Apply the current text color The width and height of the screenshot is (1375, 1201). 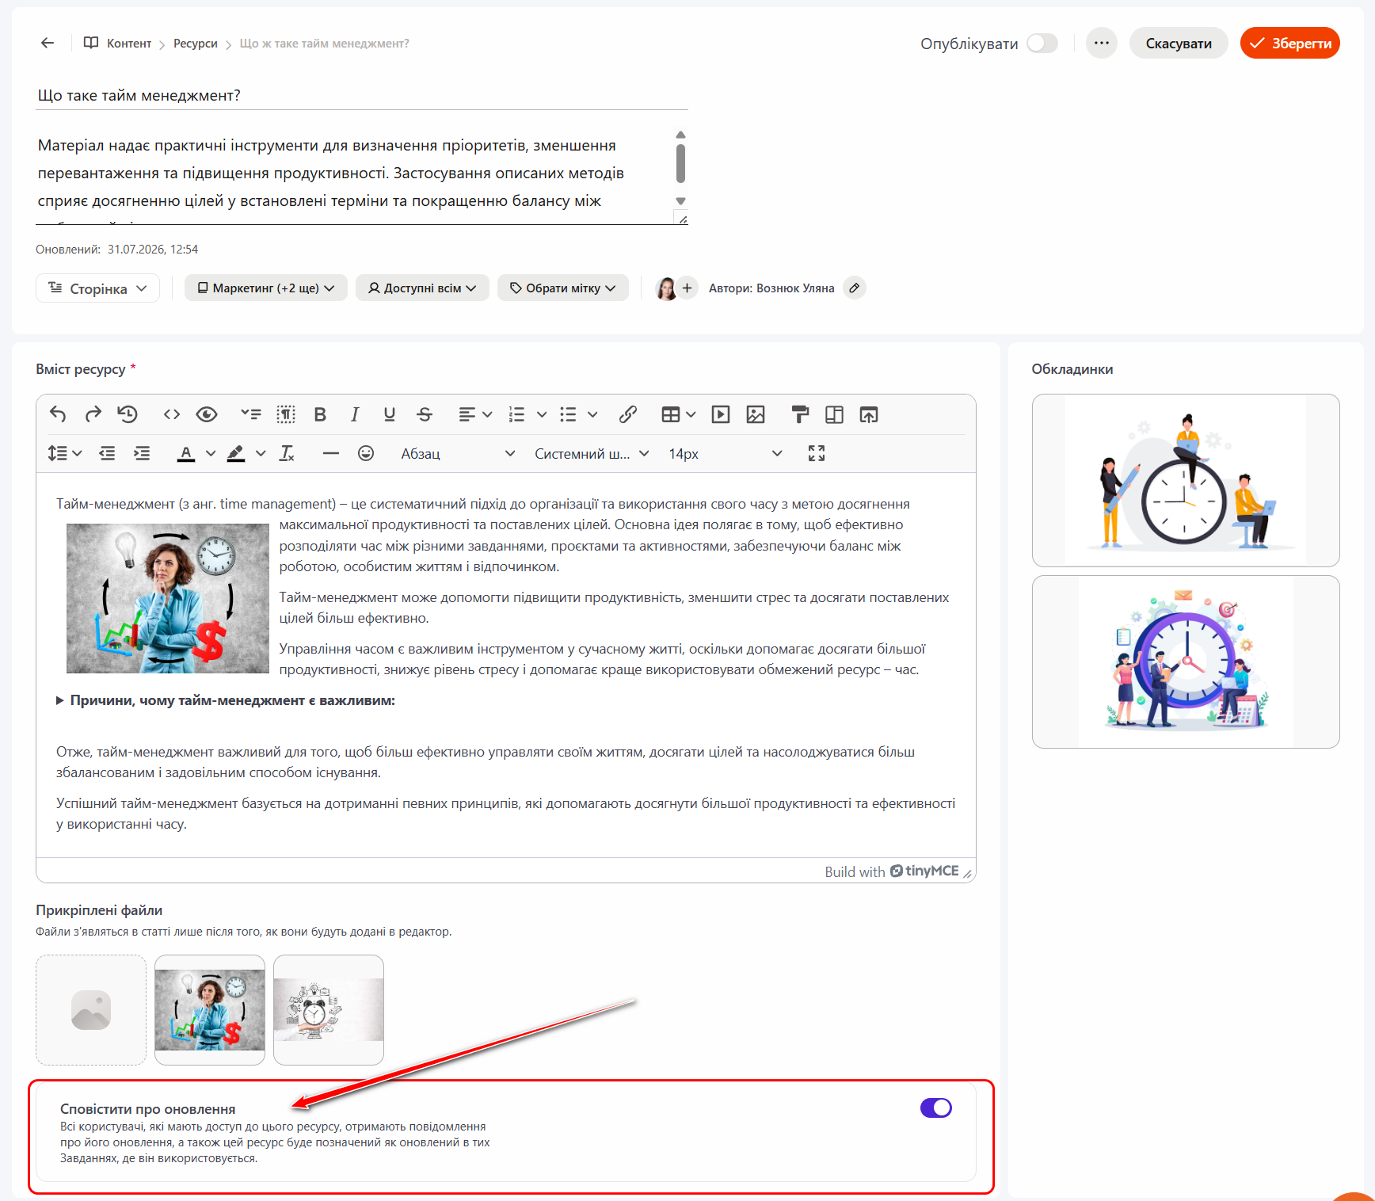[186, 453]
